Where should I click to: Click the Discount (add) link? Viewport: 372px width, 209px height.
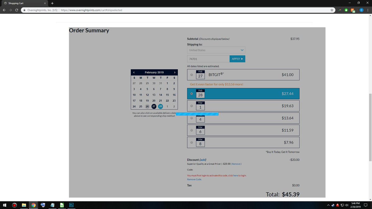(x=203, y=160)
